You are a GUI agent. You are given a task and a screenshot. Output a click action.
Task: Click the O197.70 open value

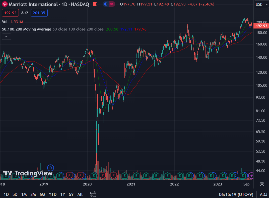tap(128, 4)
